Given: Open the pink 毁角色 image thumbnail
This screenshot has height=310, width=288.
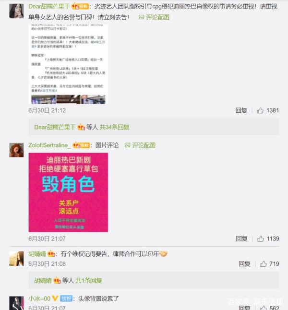Looking at the screenshot, I should [x=68, y=192].
